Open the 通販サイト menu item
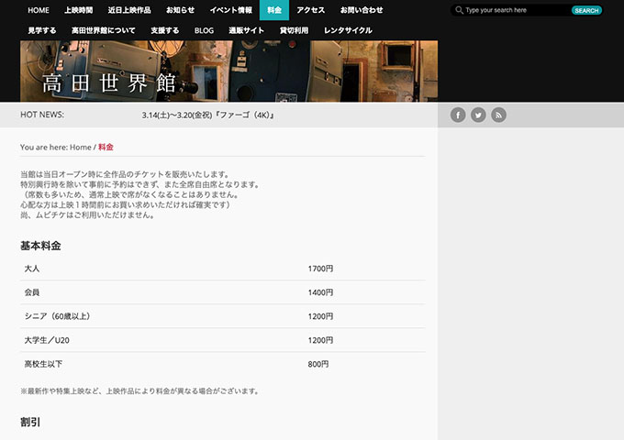 pyautogui.click(x=246, y=30)
